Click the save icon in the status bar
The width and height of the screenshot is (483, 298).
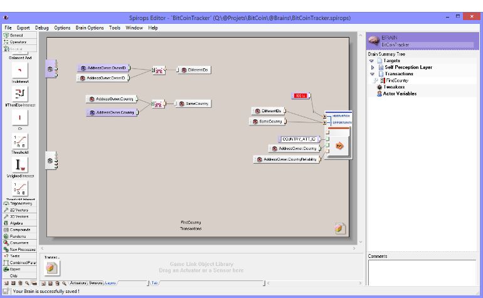6,291
